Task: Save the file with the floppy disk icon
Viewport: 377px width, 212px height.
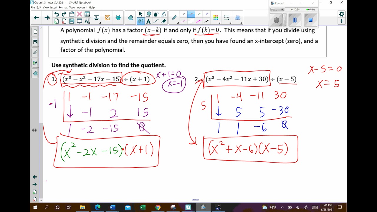Action: tap(72, 21)
